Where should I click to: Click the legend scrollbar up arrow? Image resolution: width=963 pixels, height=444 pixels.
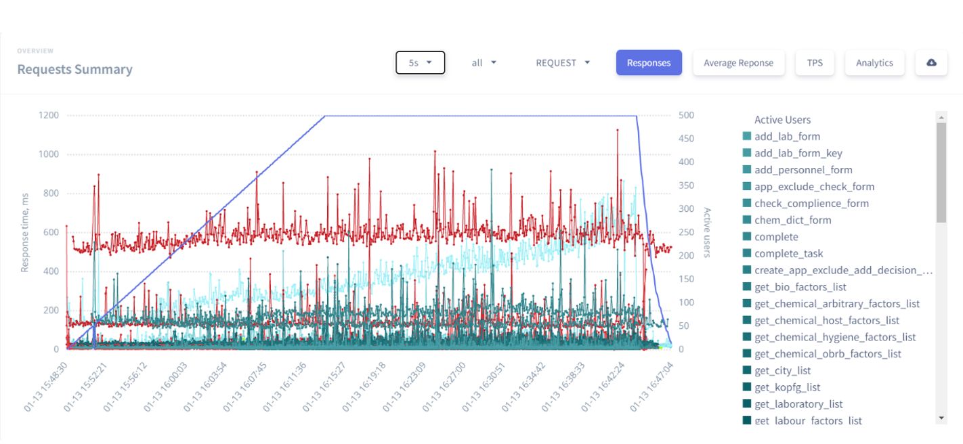coord(941,117)
